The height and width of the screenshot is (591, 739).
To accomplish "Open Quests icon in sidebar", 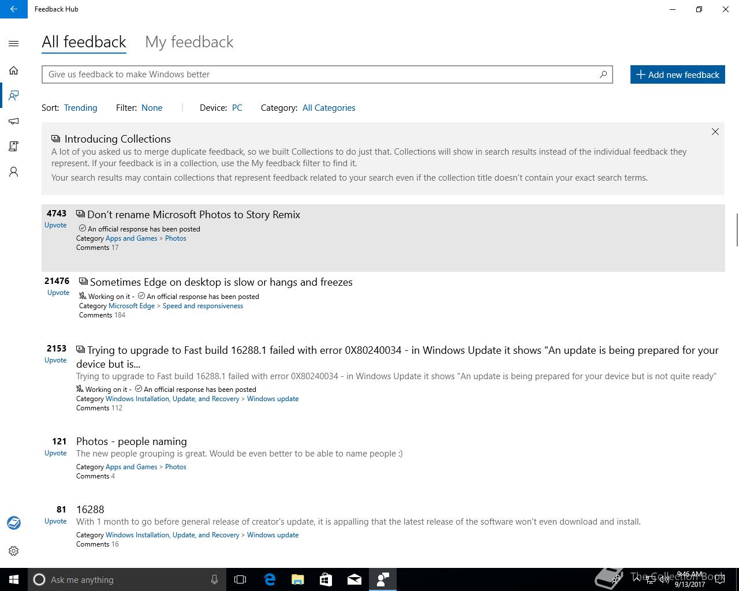I will point(14,147).
